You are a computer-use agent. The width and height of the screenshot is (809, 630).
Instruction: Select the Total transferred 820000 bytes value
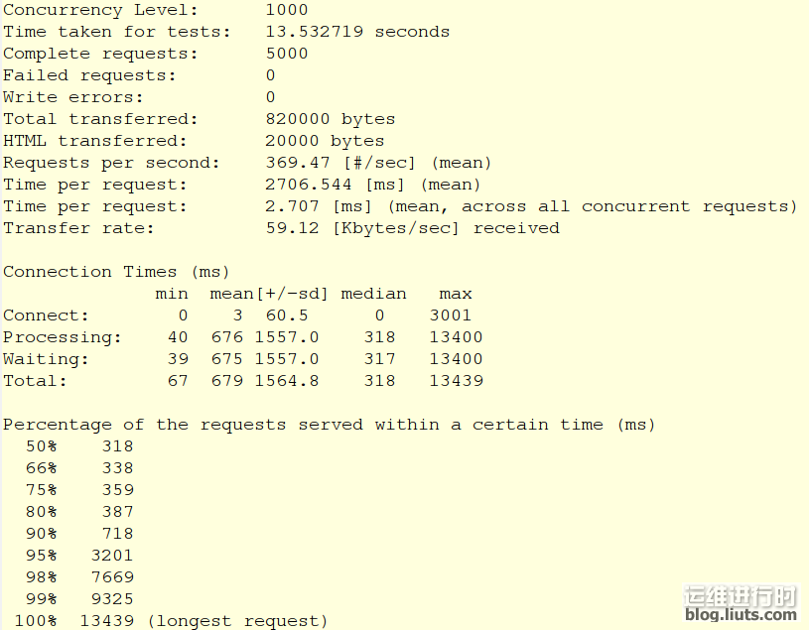coord(331,119)
